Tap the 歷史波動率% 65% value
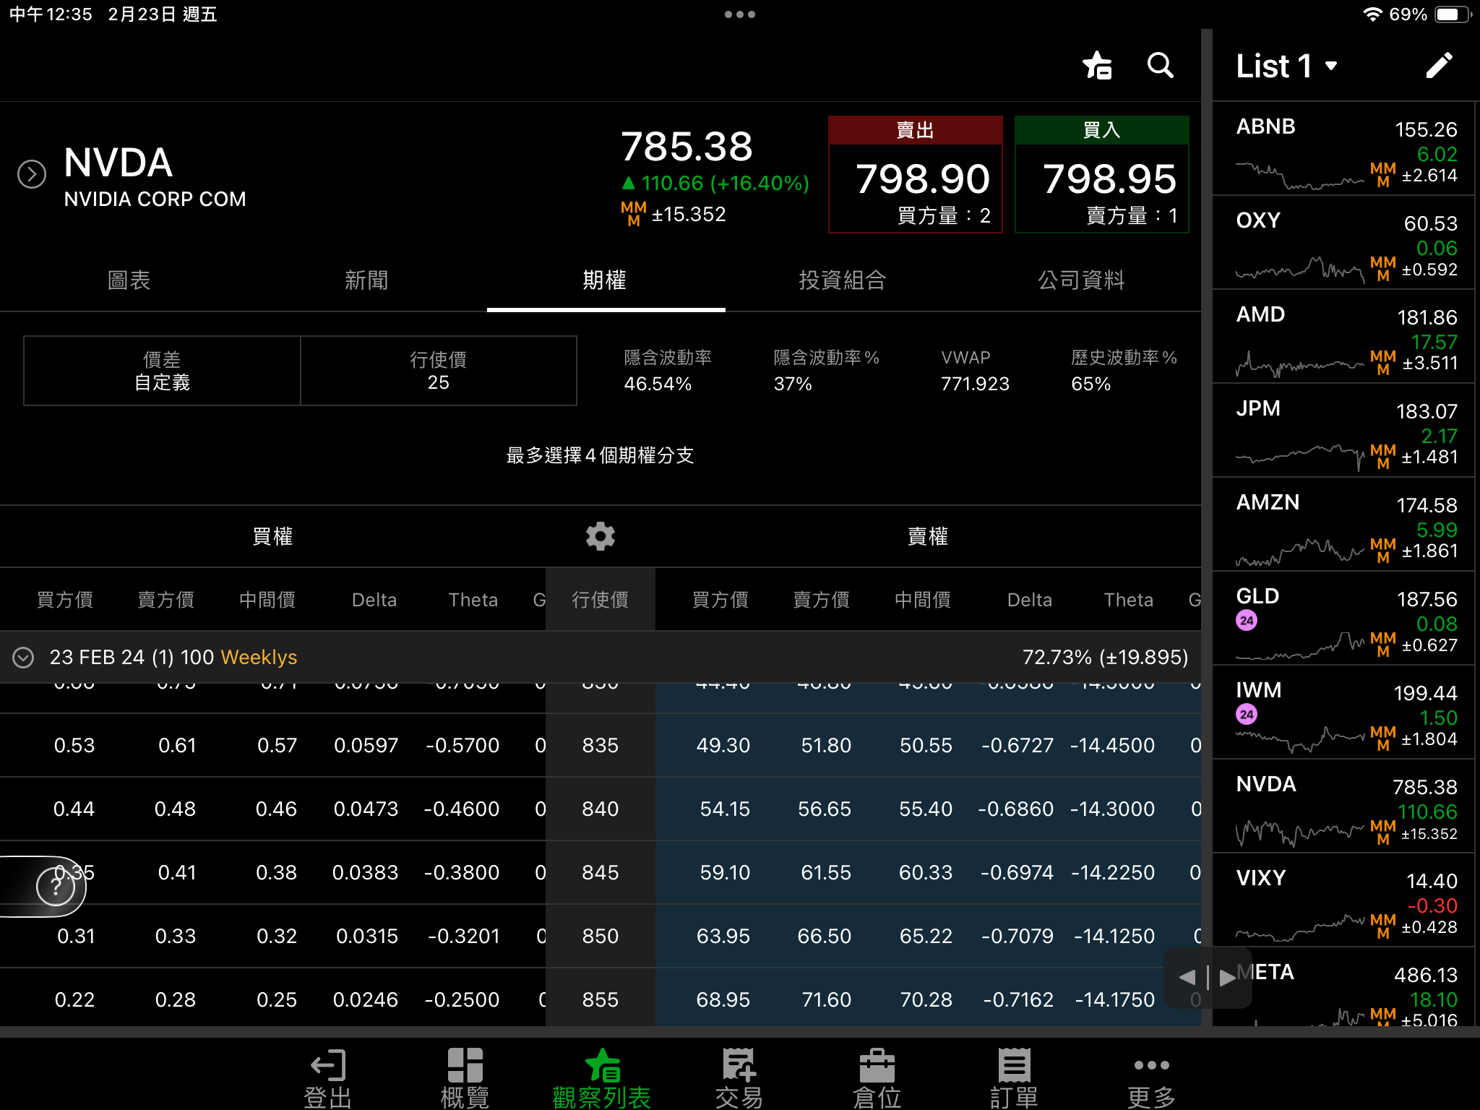The image size is (1480, 1110). [1090, 384]
